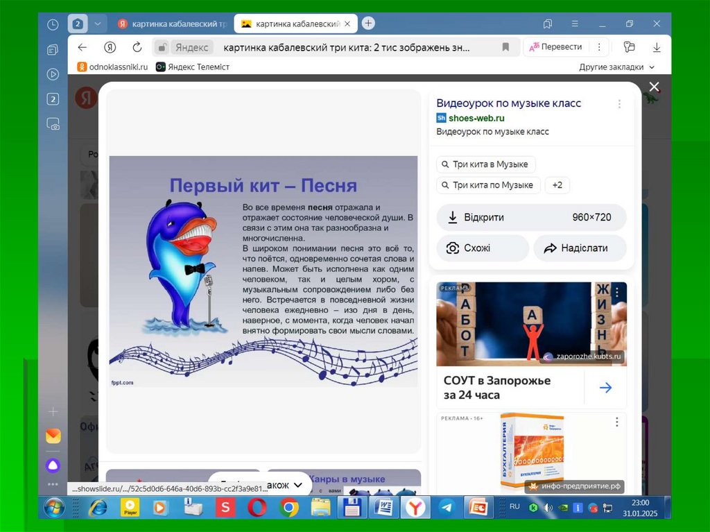
Task: Open the browser hamburger menu
Action: click(x=575, y=24)
